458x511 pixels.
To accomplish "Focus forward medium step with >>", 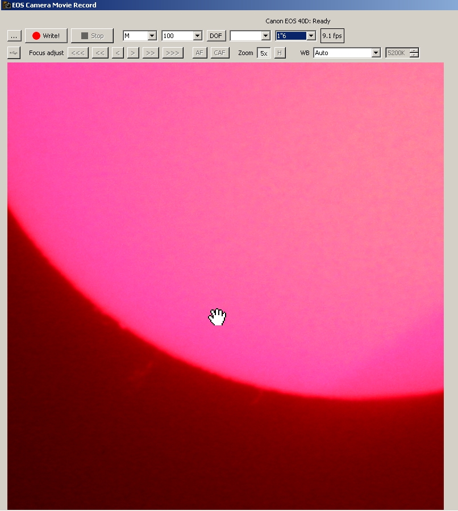I will (151, 53).
